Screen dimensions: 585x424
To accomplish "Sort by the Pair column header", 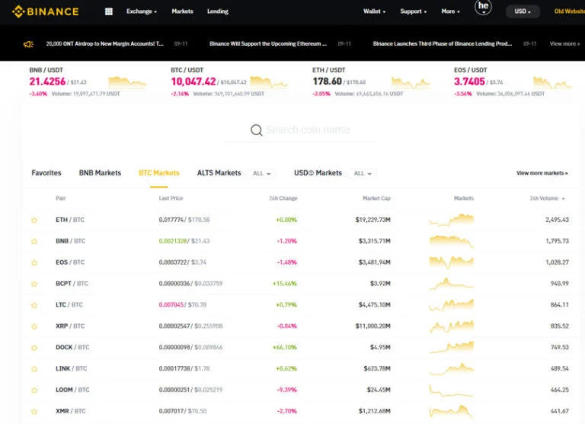I will [x=60, y=198].
